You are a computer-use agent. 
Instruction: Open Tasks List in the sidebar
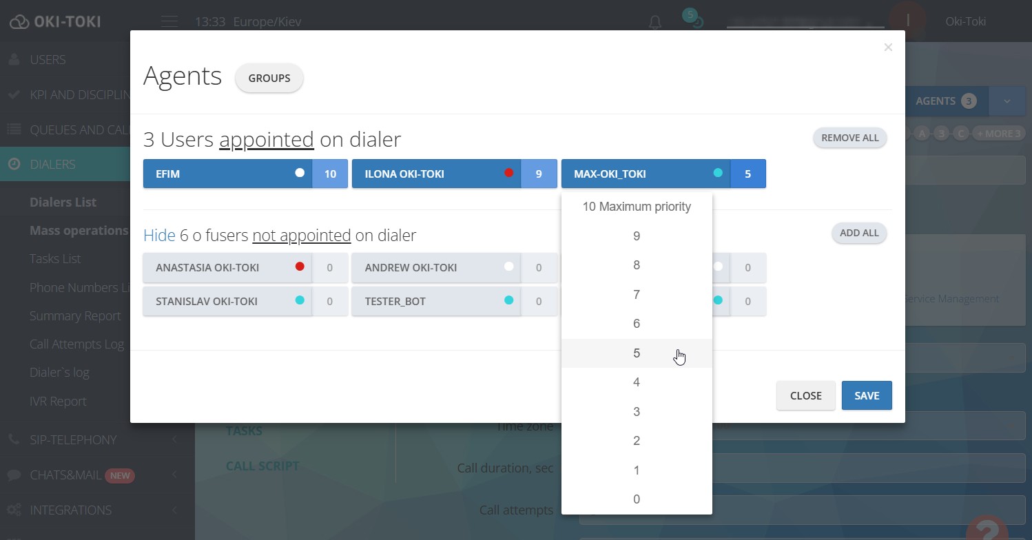coord(55,258)
